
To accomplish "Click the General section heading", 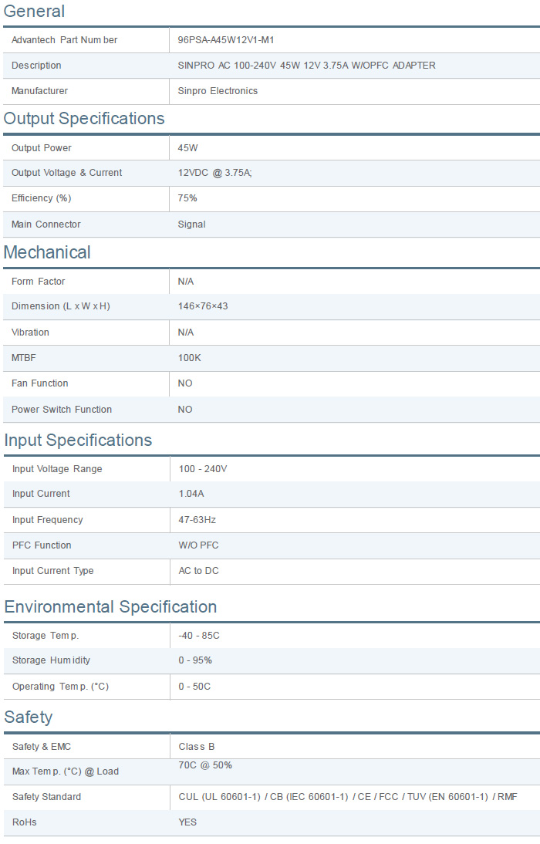I will 34,12.
